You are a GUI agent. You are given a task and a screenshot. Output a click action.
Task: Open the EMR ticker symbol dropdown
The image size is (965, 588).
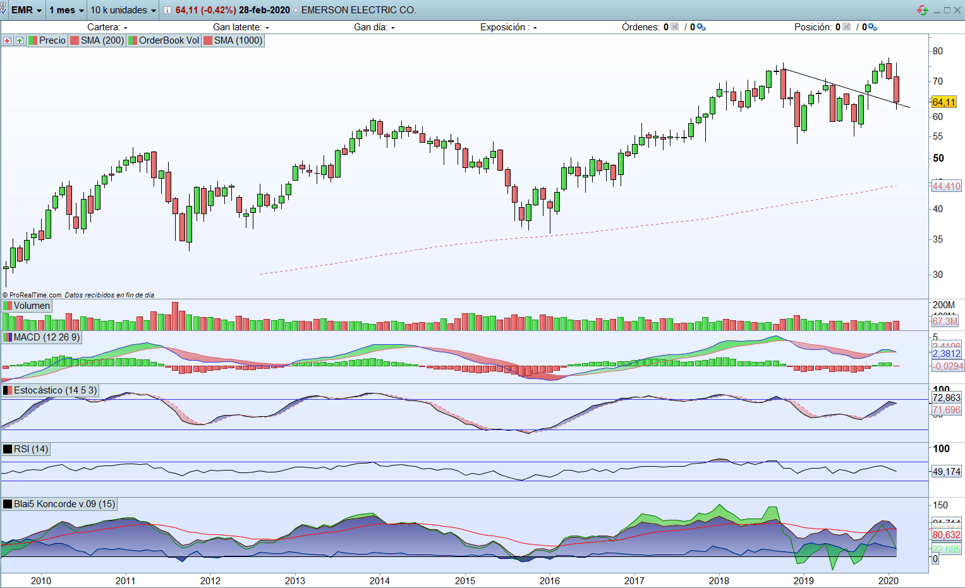coord(27,10)
